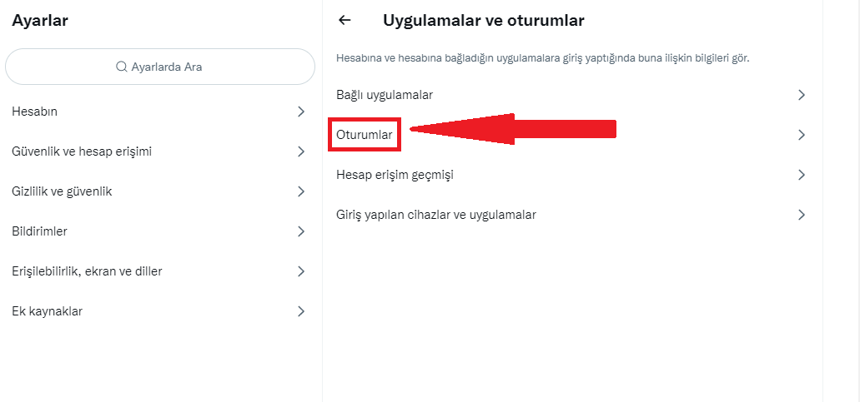Click the chevron arrow next to Hesabın
The width and height of the screenshot is (860, 402).
pyautogui.click(x=301, y=112)
